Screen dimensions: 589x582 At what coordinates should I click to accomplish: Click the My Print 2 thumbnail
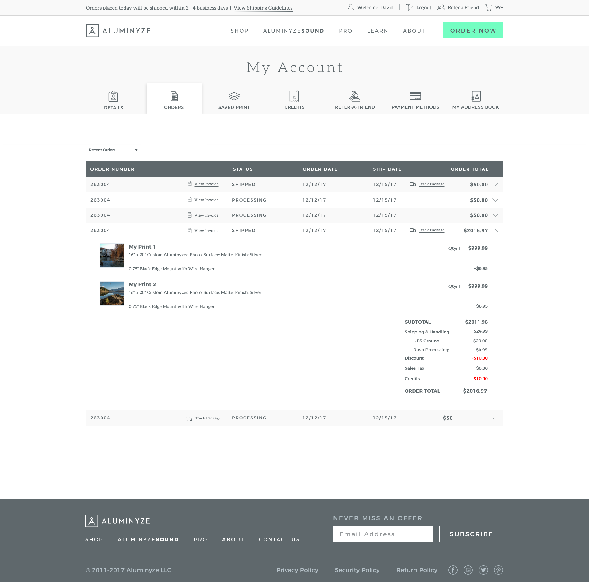(112, 293)
